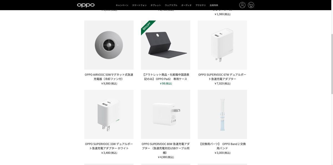View the SUPERVOOC 33W white adapter image
This screenshot has width=333, height=165.
(x=109, y=114)
